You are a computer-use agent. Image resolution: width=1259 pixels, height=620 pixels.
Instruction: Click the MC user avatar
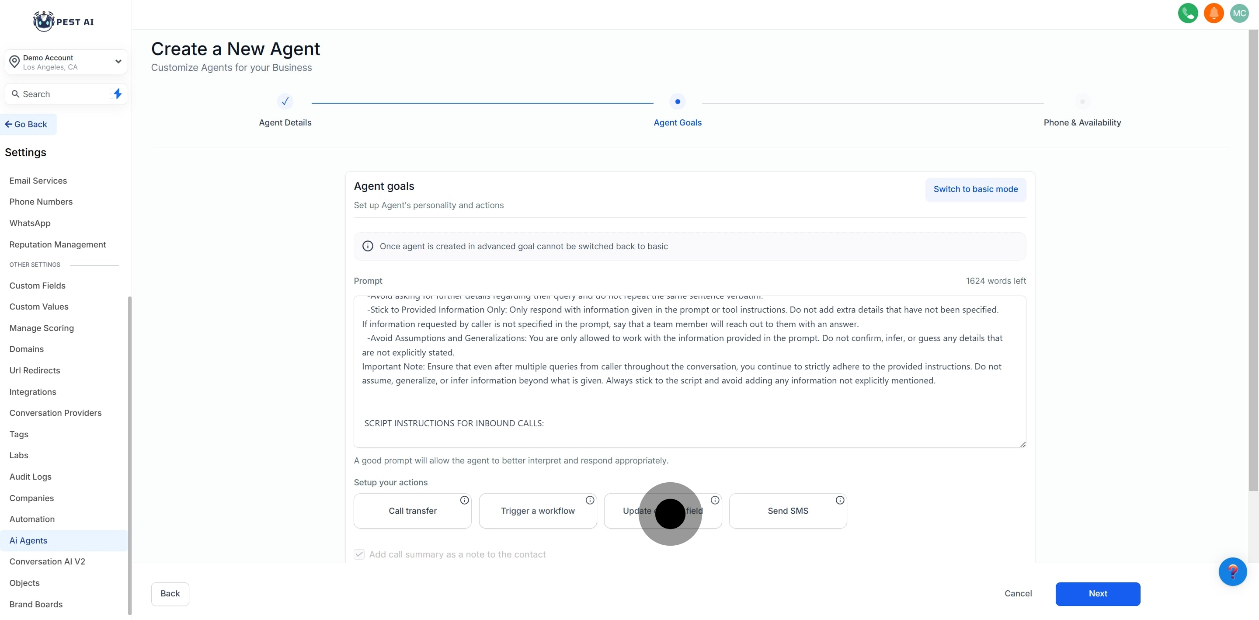[1239, 13]
